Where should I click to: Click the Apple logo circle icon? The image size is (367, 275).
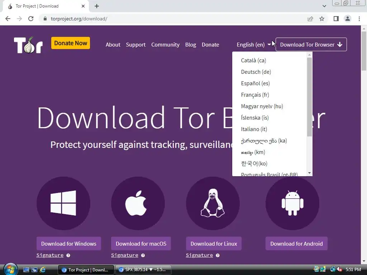(x=138, y=203)
